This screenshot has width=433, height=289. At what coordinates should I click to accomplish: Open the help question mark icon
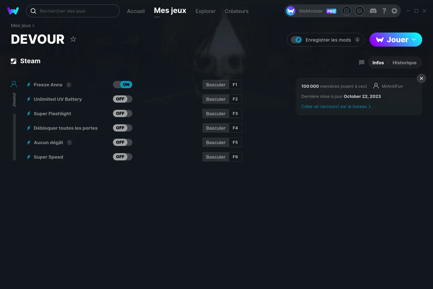(384, 11)
